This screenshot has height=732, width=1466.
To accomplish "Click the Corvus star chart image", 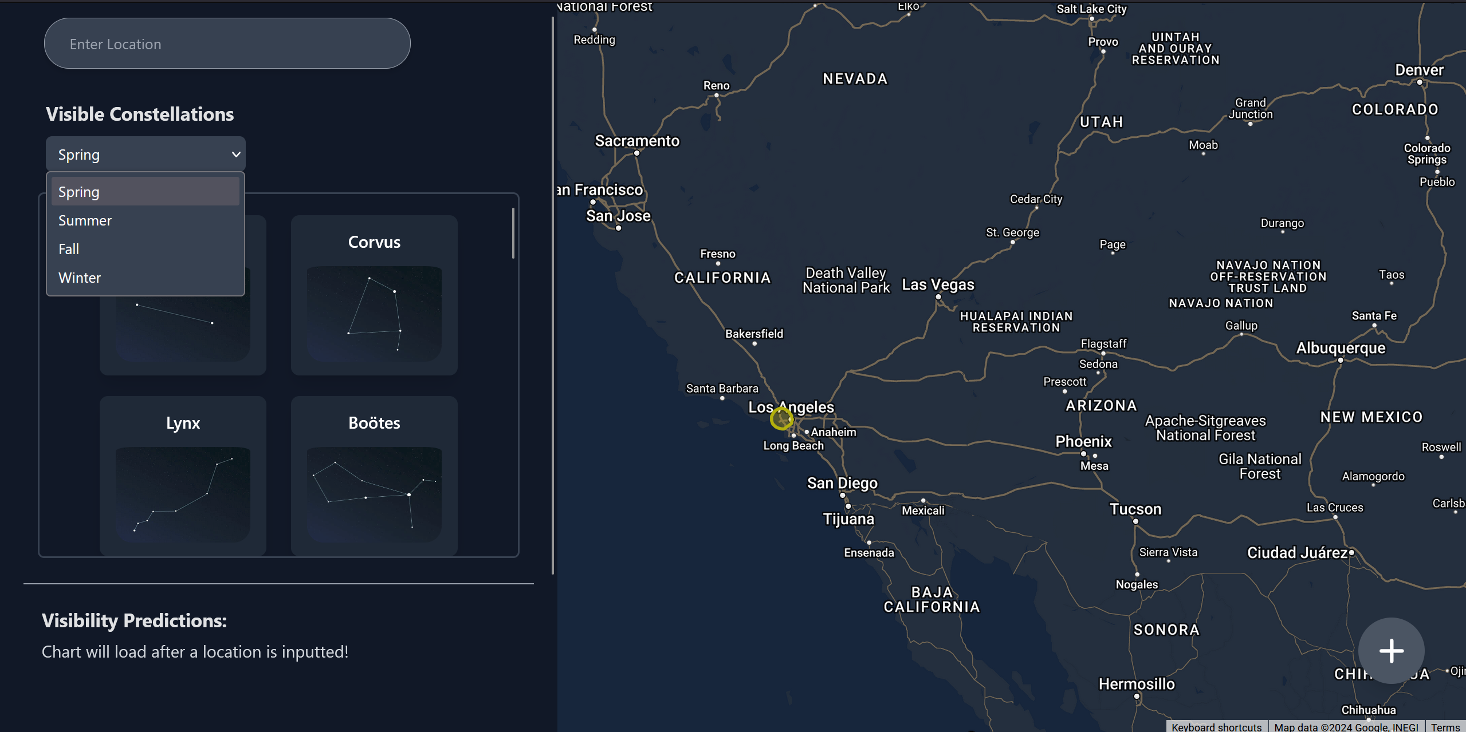I will pos(374,313).
